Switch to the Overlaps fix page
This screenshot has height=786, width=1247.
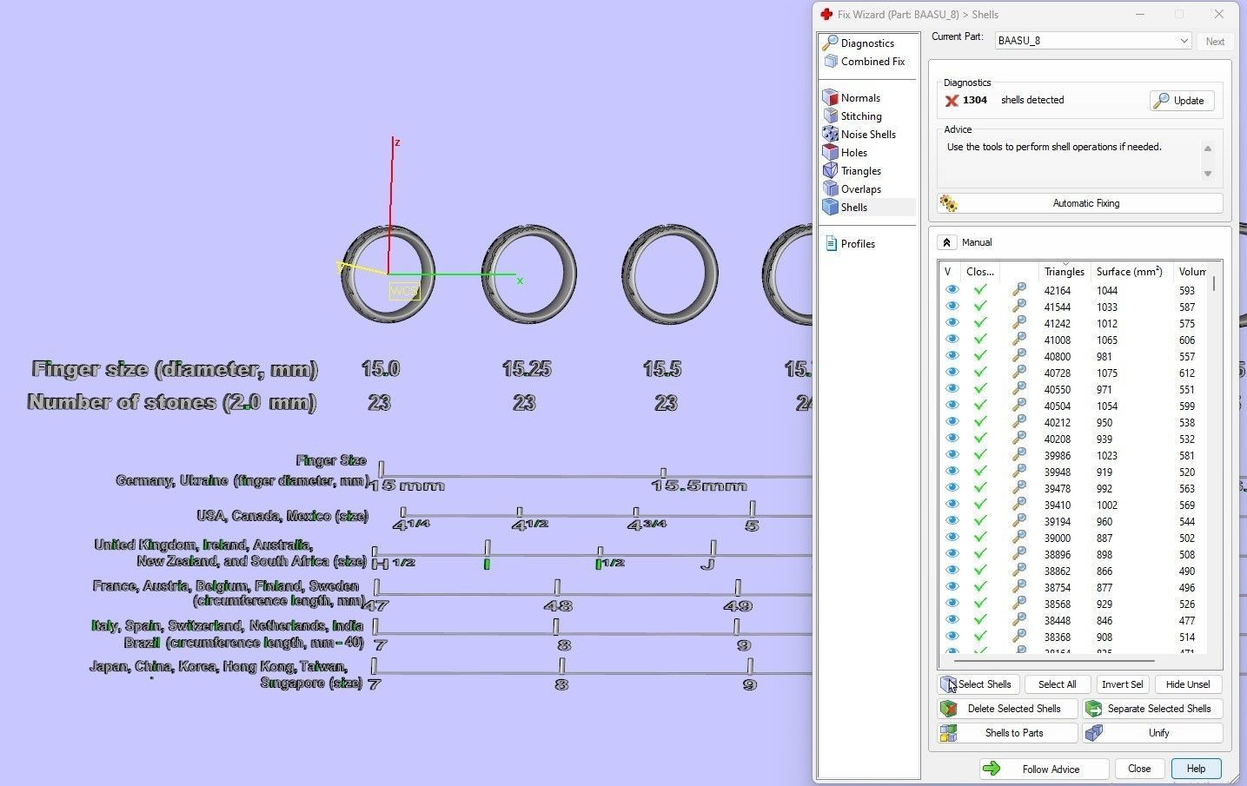[x=861, y=189]
